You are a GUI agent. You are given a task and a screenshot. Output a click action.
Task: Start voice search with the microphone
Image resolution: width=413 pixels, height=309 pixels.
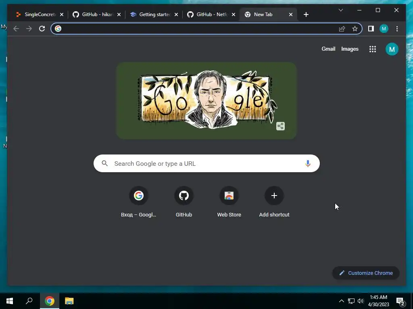coord(308,163)
